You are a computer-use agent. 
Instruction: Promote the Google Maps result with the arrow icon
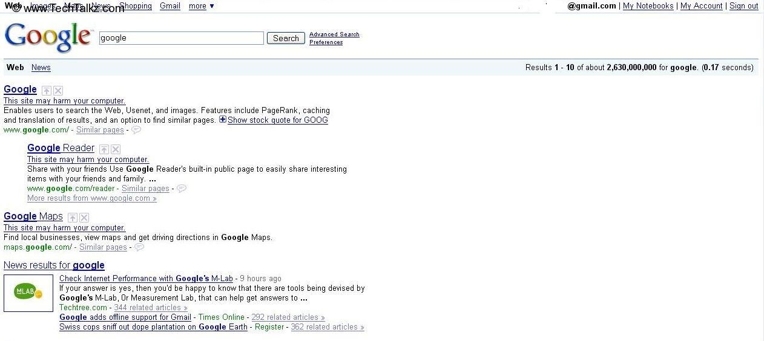click(73, 218)
